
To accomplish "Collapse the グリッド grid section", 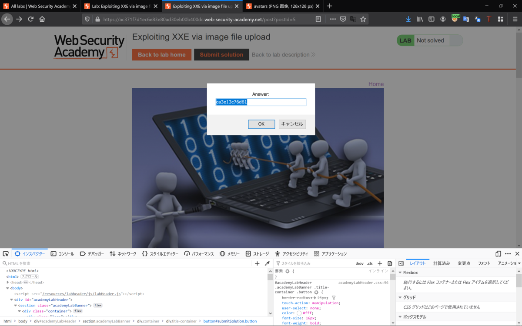I will tap(400, 297).
